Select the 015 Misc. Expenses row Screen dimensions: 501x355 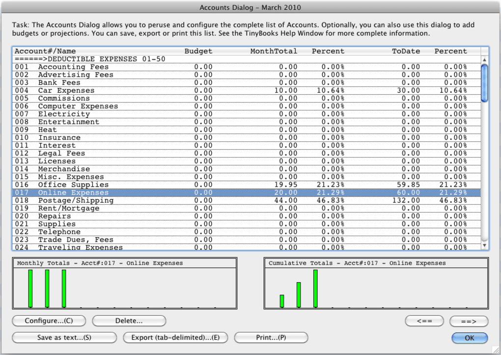pos(247,177)
